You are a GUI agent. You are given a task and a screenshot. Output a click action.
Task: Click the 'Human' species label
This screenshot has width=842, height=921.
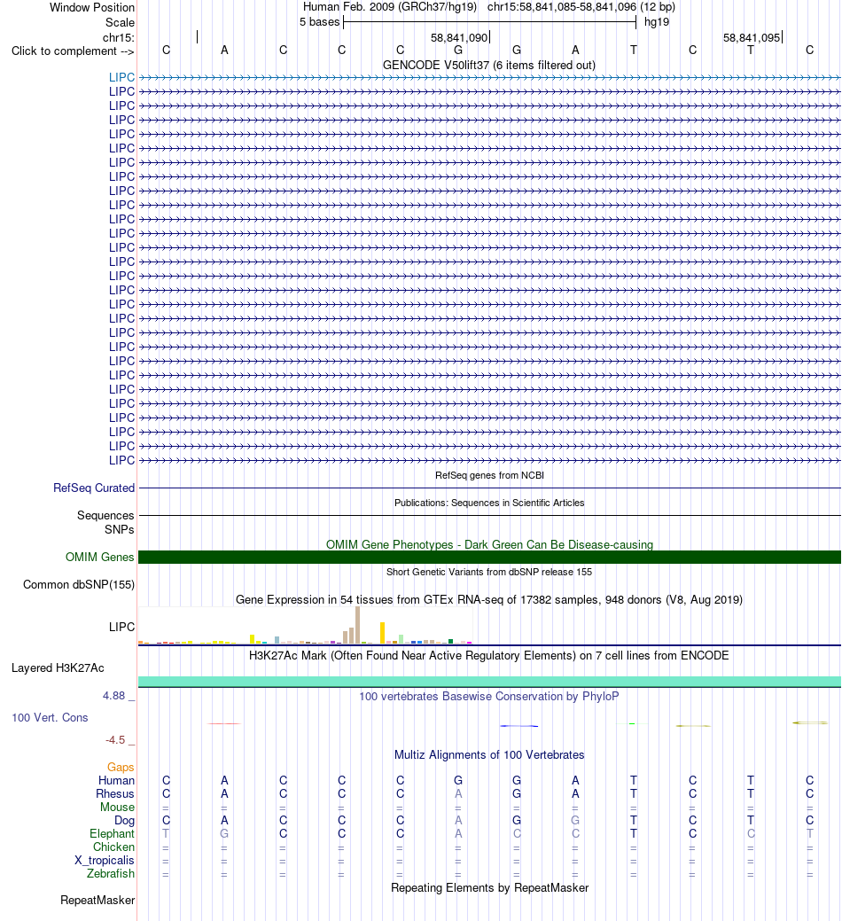point(116,781)
